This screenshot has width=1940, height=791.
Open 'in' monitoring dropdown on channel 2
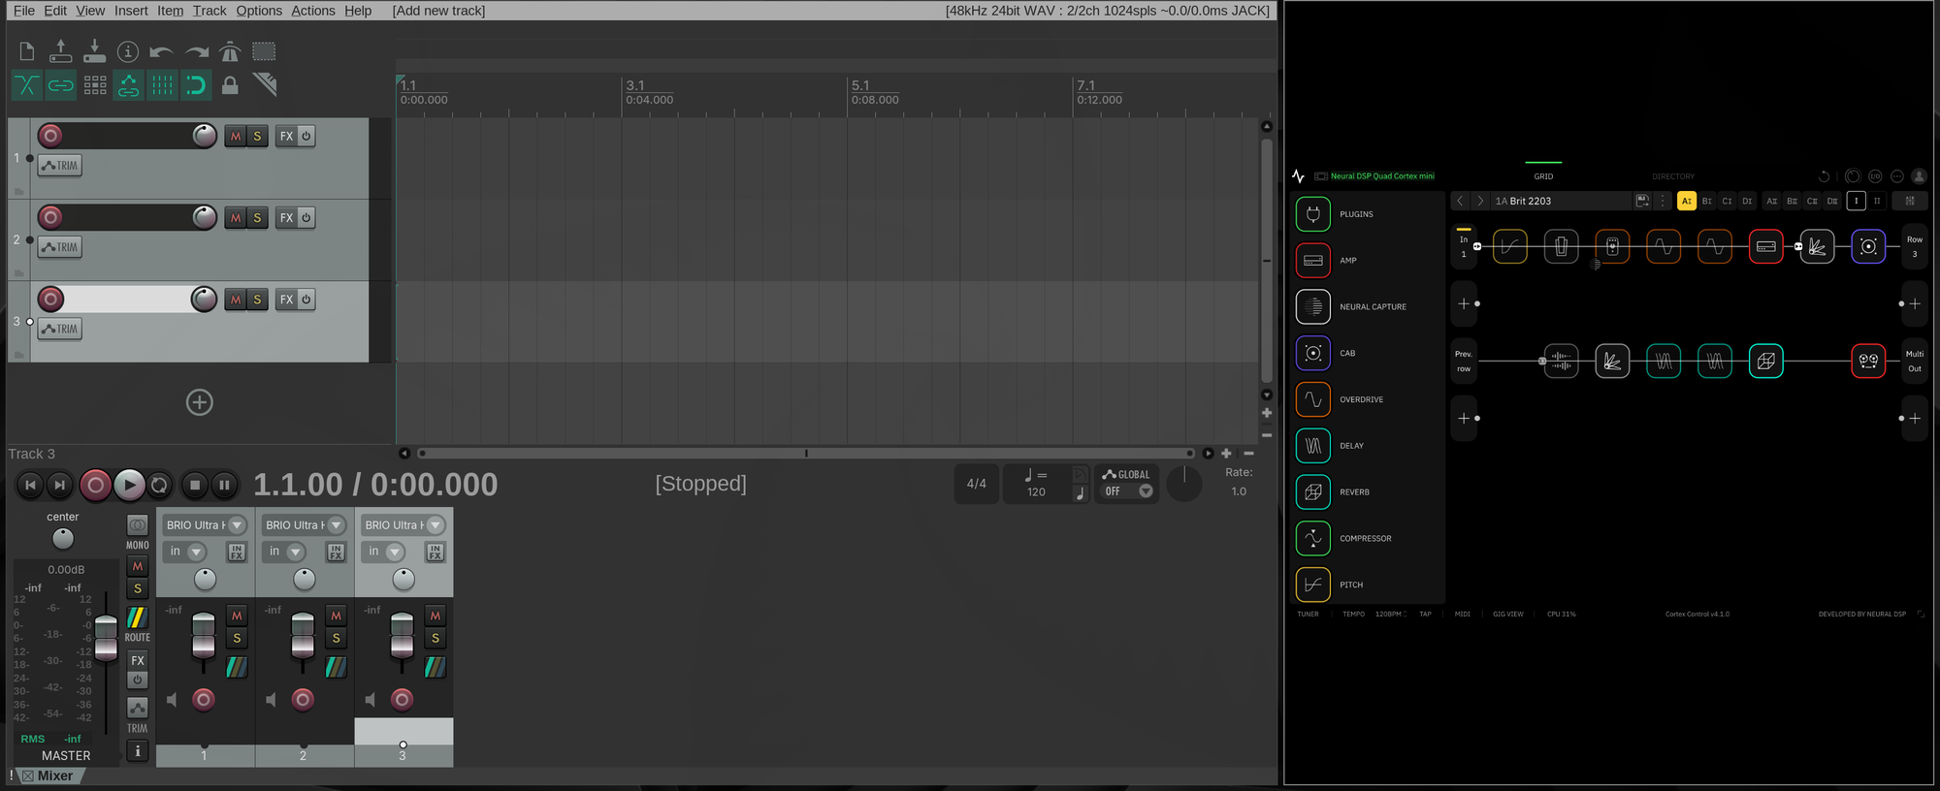click(285, 552)
